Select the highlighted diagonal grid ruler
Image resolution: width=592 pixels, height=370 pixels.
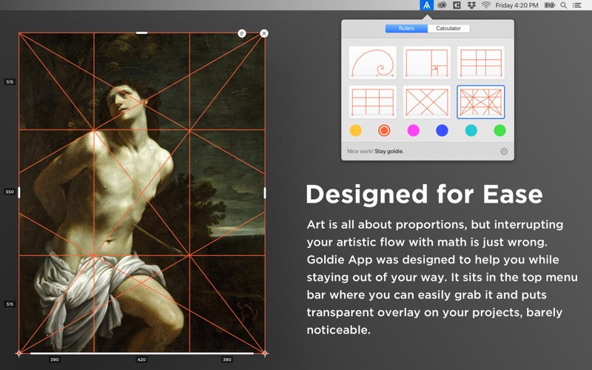click(x=481, y=102)
